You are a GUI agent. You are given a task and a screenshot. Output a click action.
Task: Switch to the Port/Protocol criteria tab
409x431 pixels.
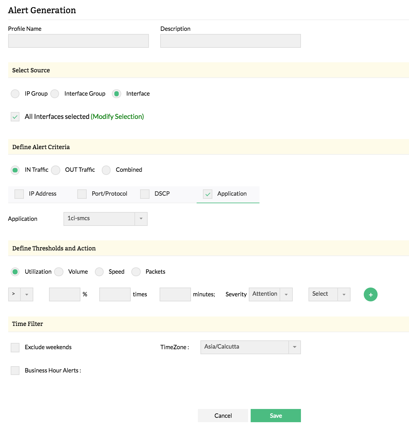102,194
